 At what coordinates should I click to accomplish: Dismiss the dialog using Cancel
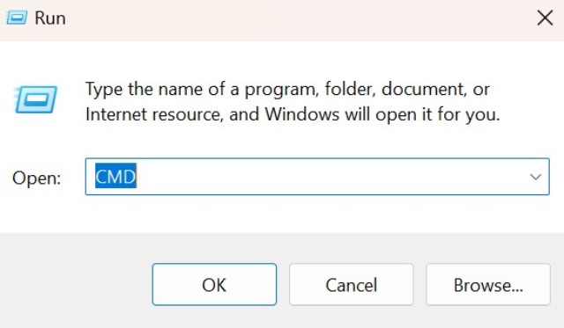352,285
